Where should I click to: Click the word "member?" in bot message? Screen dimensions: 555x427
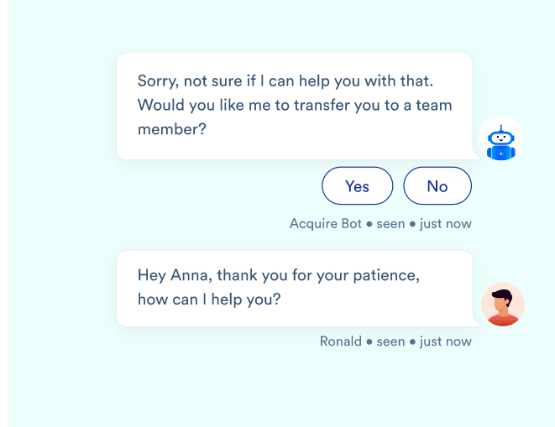[x=171, y=129]
